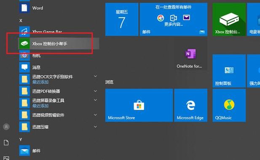
Task: Click the Google icon in mail tile
Action: (x=161, y=18)
